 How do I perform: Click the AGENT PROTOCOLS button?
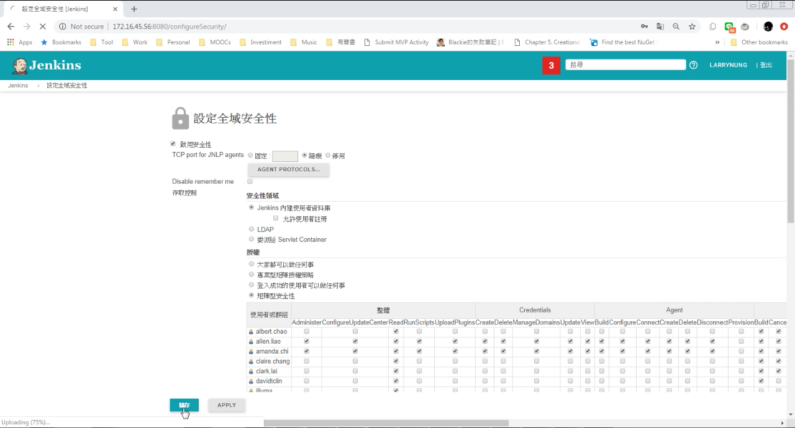coord(289,169)
